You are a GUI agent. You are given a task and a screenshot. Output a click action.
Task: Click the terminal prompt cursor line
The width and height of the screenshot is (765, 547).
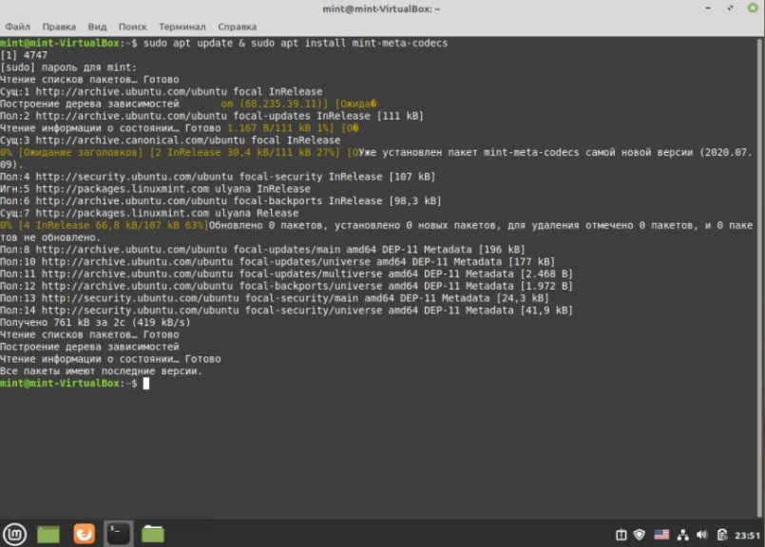75,384
